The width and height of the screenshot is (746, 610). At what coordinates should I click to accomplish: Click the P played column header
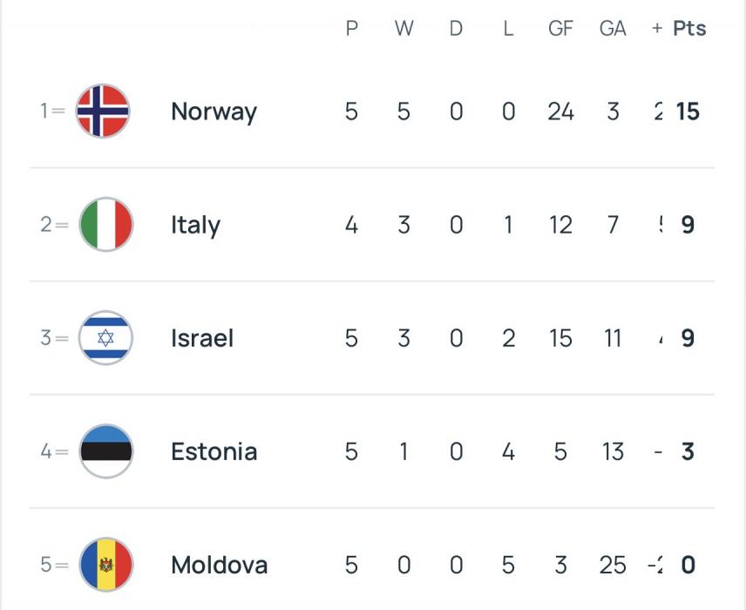click(351, 28)
